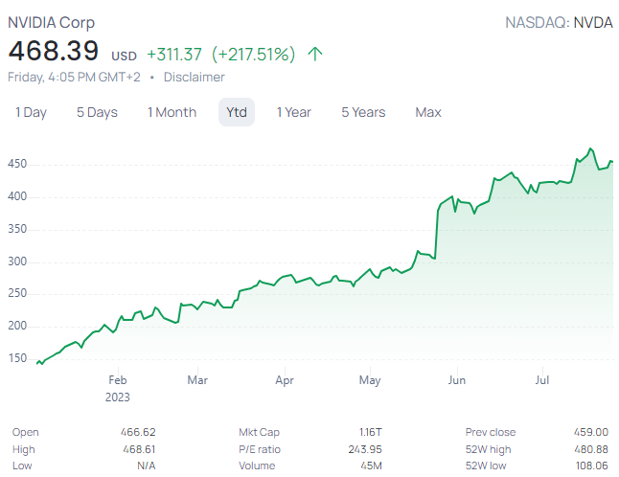Switch chart to 5 Years

pos(363,112)
